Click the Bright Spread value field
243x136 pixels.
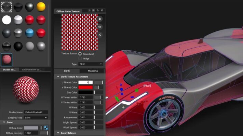(85, 122)
